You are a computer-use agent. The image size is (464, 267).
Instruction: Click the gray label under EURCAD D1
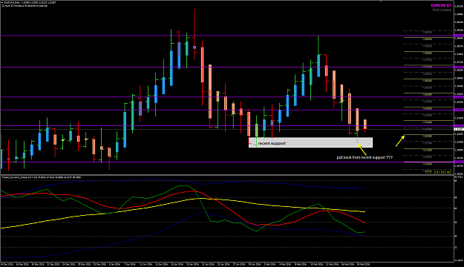click(x=442, y=10)
